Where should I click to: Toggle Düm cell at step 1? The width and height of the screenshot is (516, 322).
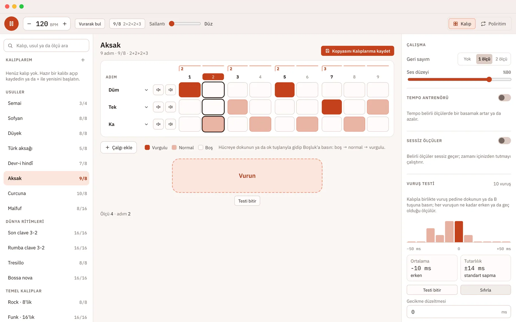coord(189,90)
